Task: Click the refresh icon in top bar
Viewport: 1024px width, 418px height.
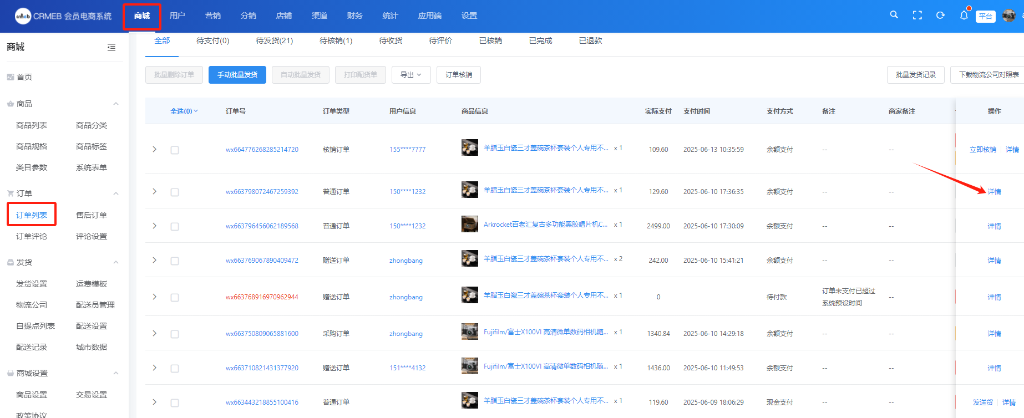Action: point(940,16)
